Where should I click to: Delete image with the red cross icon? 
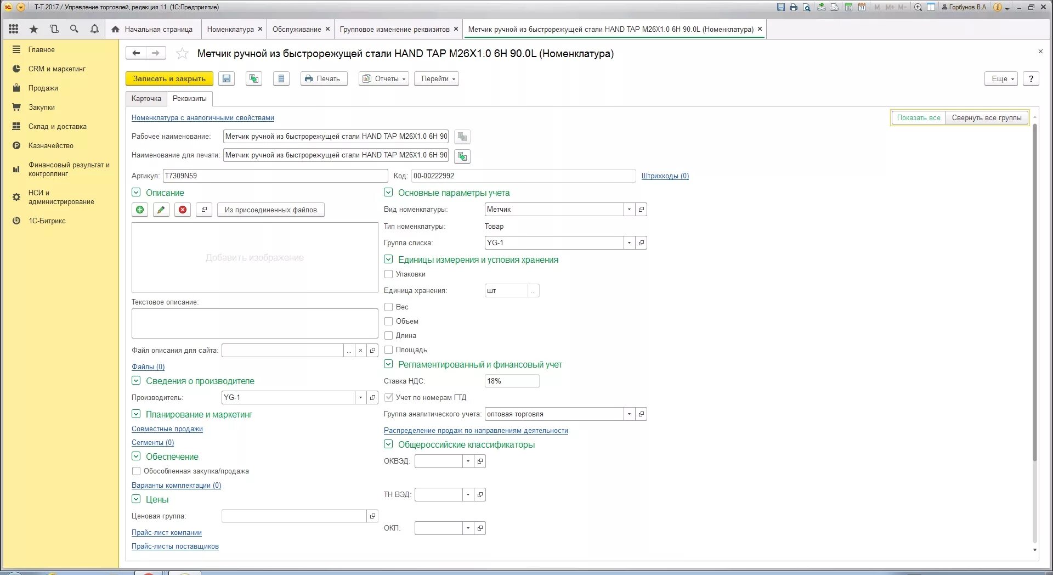183,210
